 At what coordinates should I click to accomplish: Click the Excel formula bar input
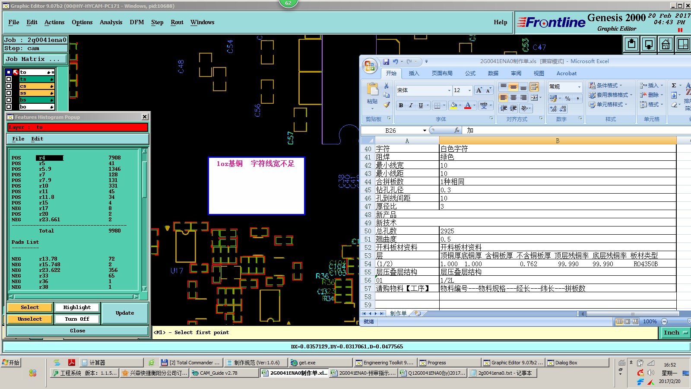tap(577, 130)
